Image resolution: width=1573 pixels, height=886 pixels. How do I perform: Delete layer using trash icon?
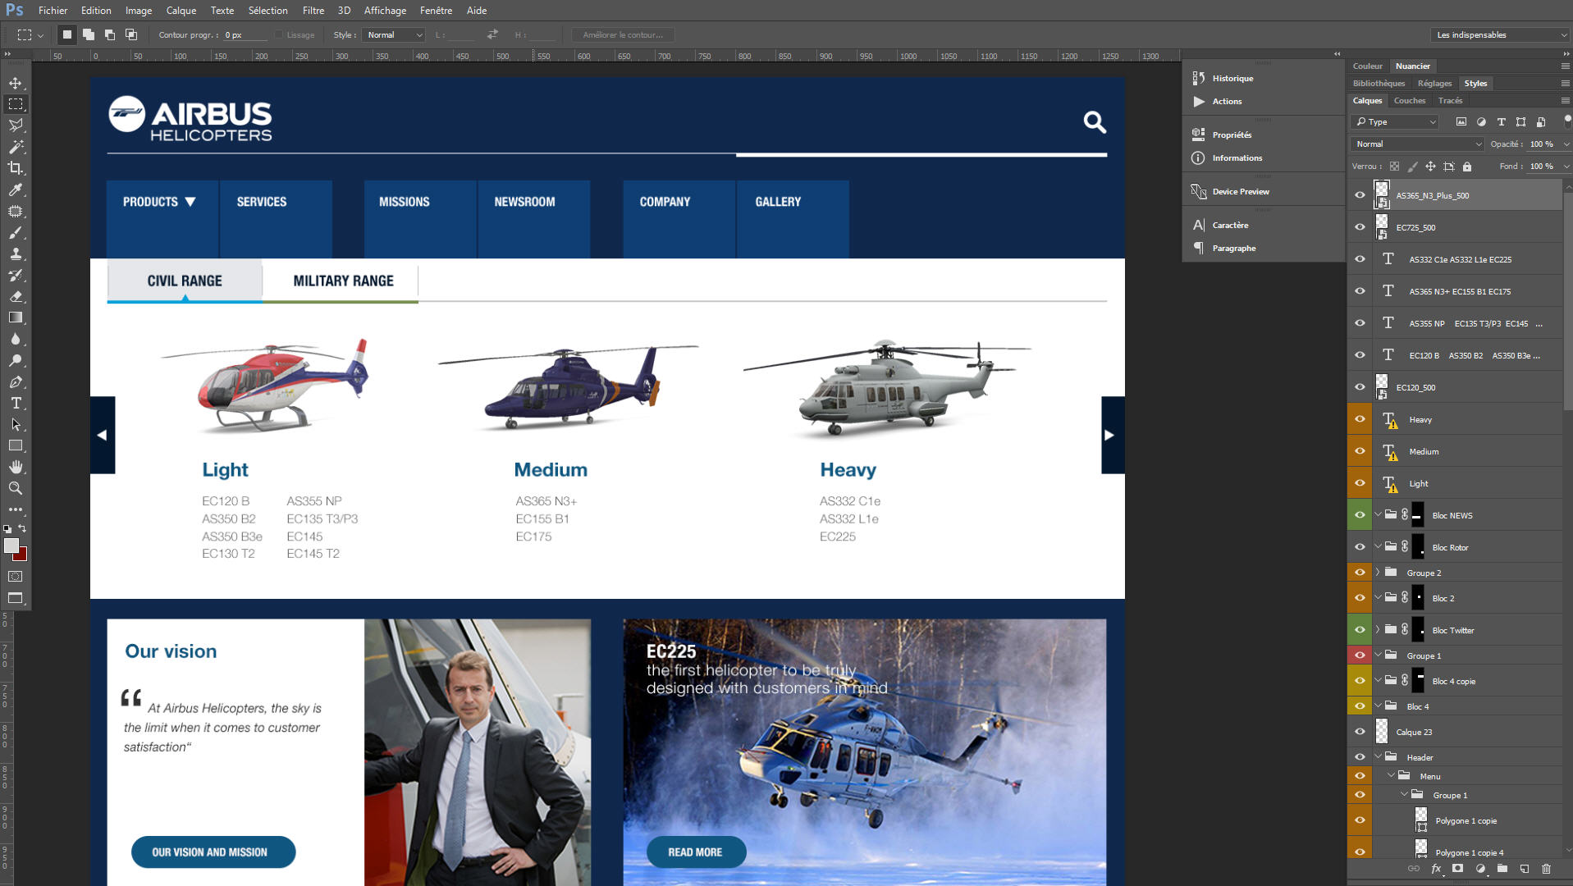1547,869
